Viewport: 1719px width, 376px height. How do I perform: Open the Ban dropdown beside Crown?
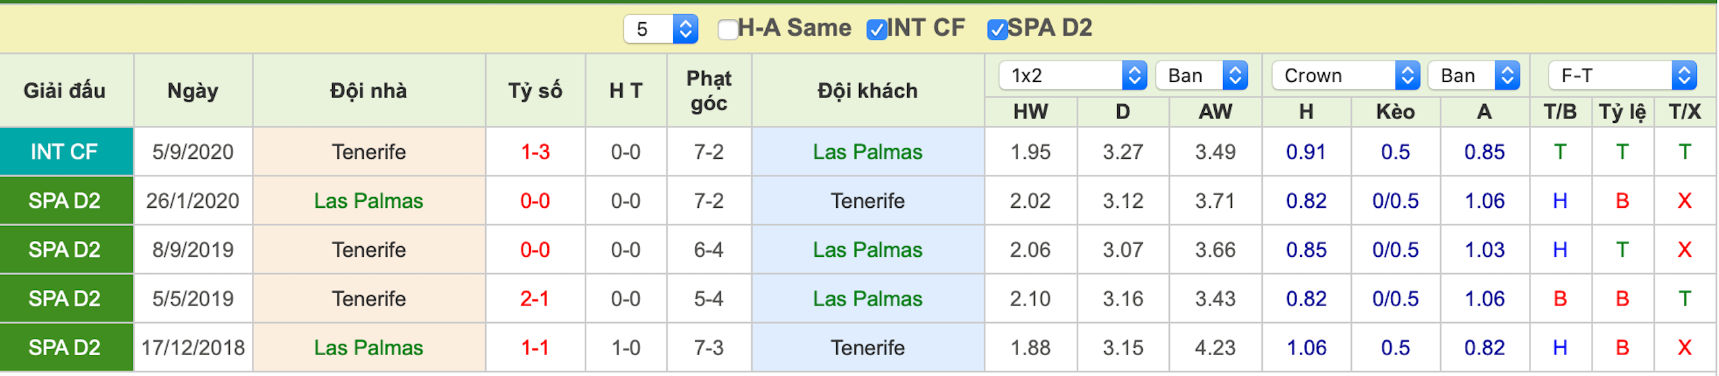[1474, 75]
